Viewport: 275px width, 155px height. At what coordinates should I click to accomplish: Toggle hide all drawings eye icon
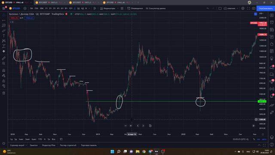click(x=4, y=86)
